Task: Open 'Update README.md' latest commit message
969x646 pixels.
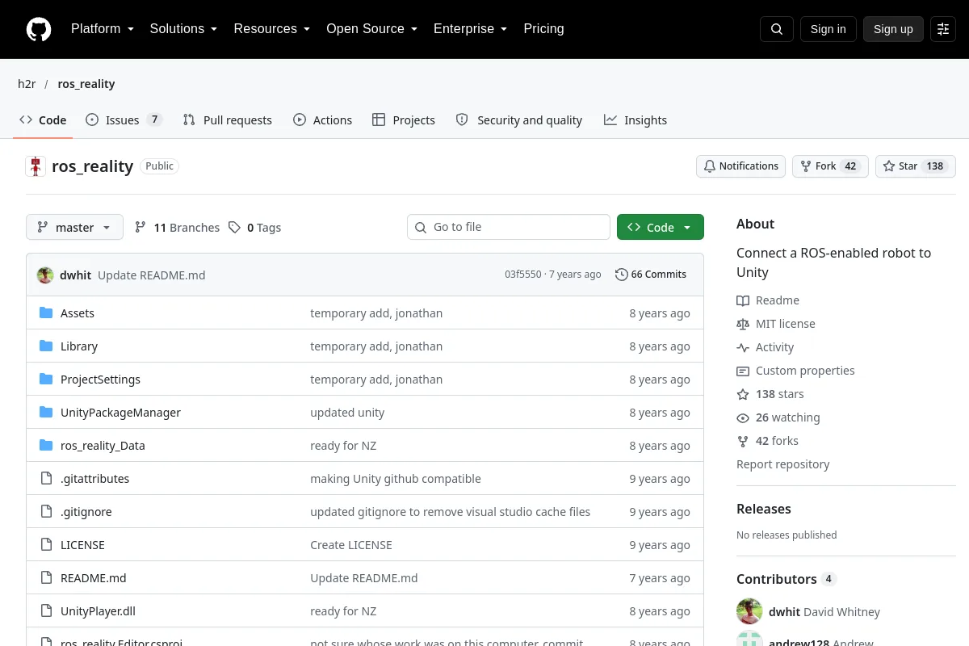Action: click(152, 275)
